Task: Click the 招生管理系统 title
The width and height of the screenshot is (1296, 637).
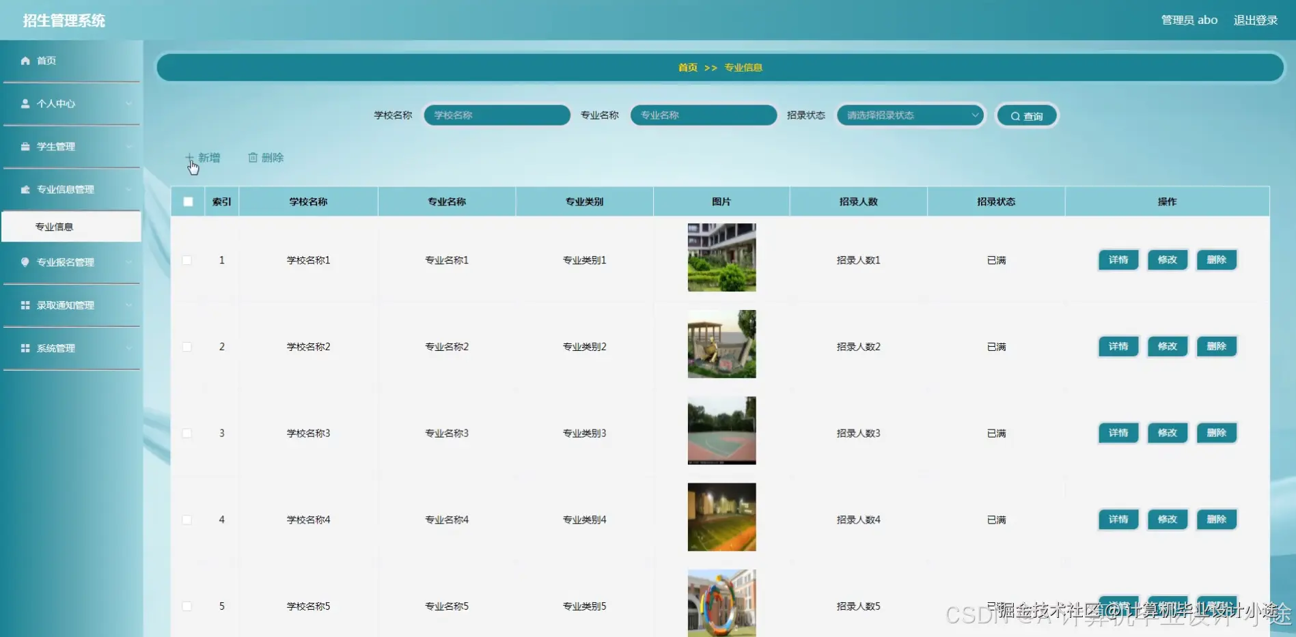Action: tap(64, 20)
